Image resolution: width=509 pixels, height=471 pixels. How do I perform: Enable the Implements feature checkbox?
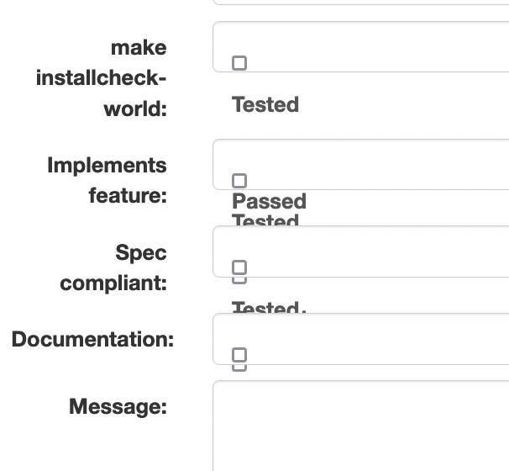(x=239, y=181)
